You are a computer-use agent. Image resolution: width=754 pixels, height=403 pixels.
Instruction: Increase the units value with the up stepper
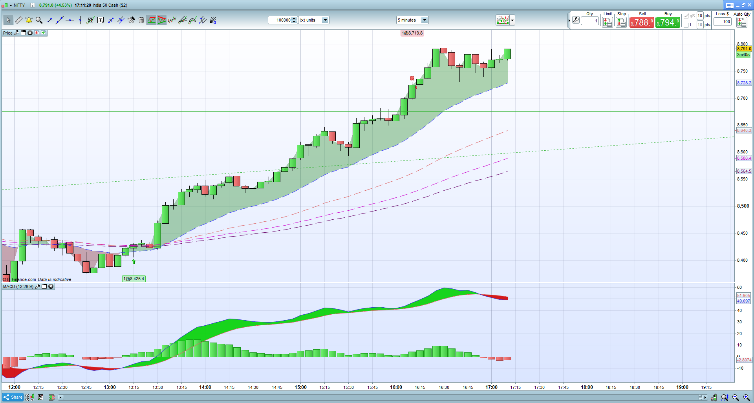pos(295,18)
